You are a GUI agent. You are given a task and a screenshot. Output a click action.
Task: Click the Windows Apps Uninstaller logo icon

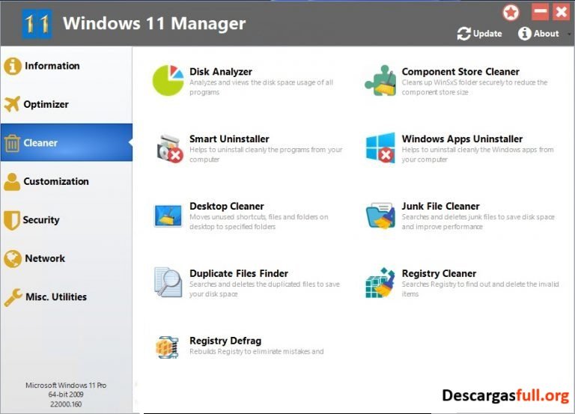point(380,147)
